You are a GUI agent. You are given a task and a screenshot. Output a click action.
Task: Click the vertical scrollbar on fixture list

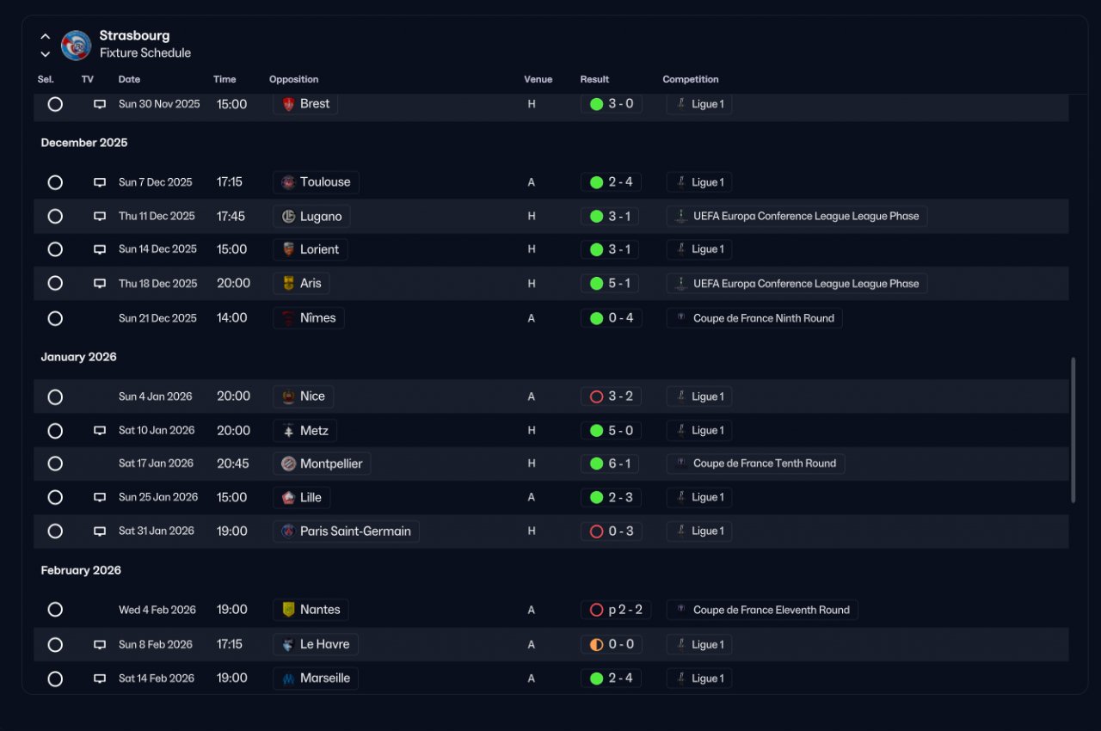(x=1073, y=430)
